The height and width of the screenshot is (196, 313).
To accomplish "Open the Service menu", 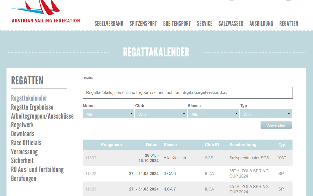I will coord(205,23).
